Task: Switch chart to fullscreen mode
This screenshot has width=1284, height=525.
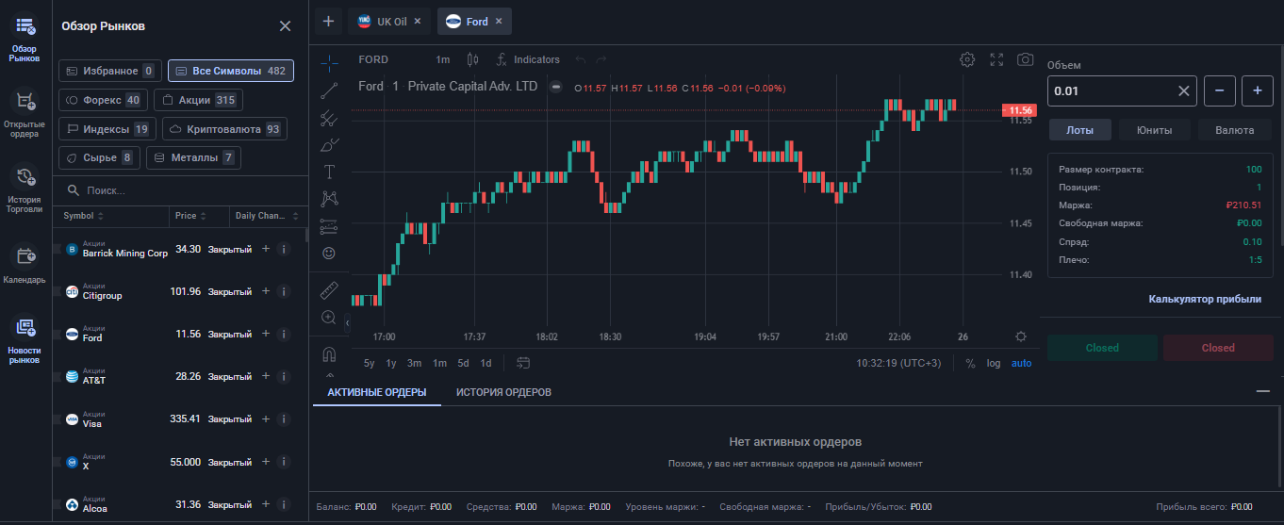Action: (996, 59)
